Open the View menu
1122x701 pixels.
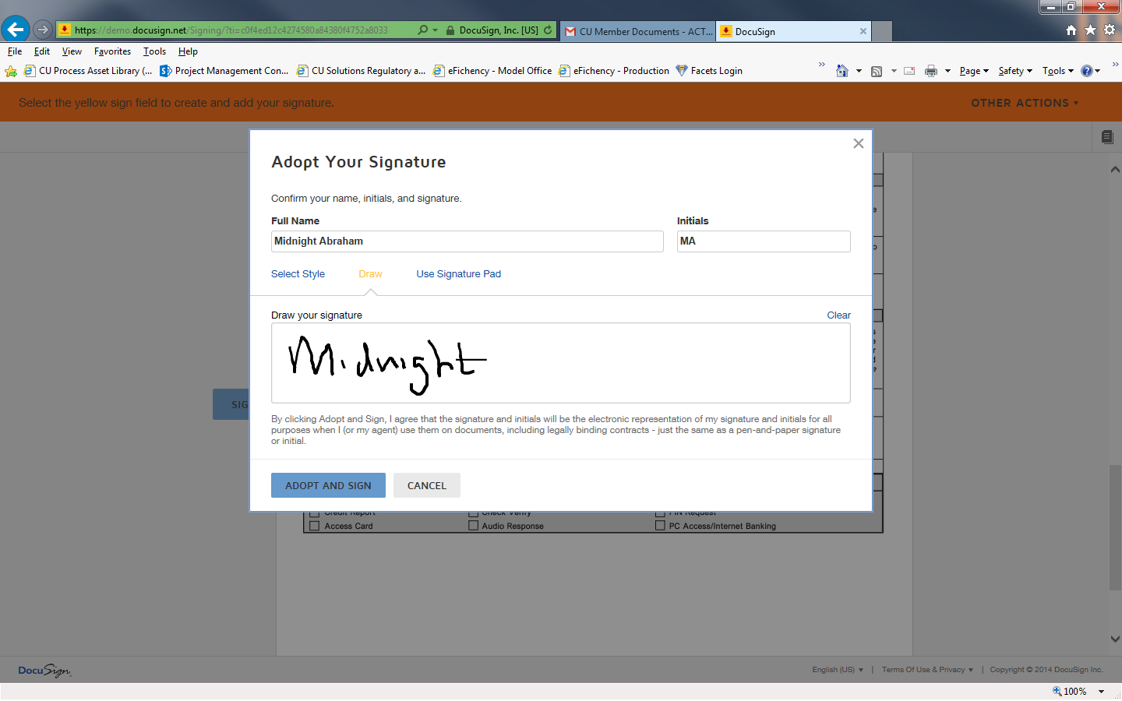(72, 51)
